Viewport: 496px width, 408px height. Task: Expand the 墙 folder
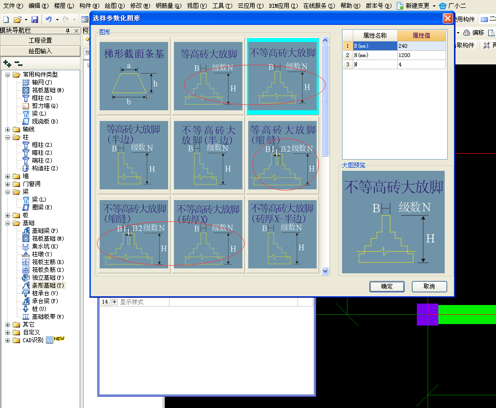click(8, 176)
